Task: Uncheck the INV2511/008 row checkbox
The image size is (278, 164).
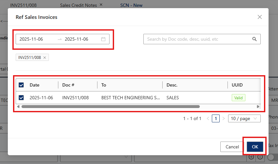Action: (21, 98)
